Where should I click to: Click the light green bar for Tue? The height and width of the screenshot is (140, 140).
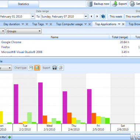[29, 118]
